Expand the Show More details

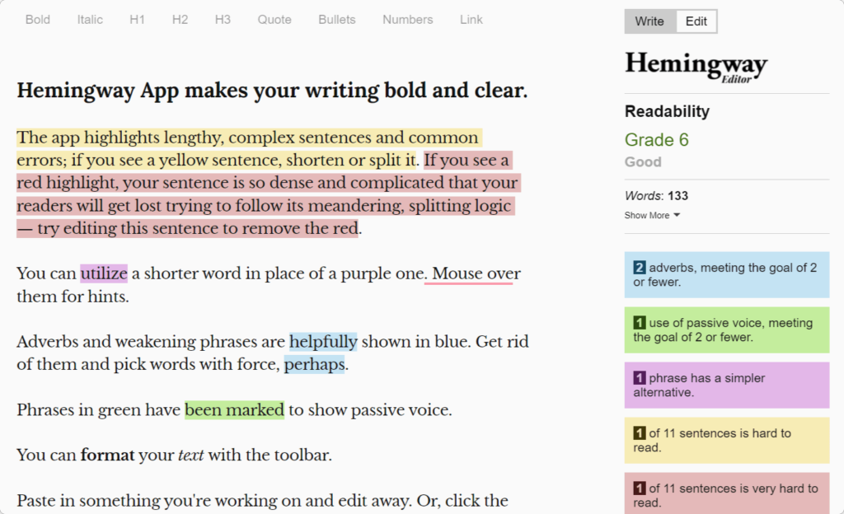(645, 215)
